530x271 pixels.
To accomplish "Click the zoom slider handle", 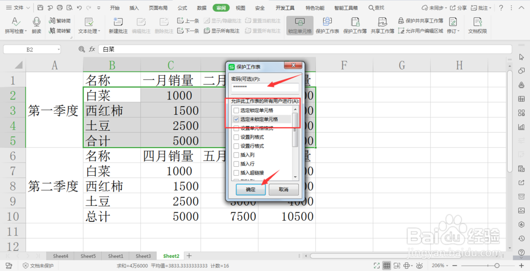I will [497, 266].
